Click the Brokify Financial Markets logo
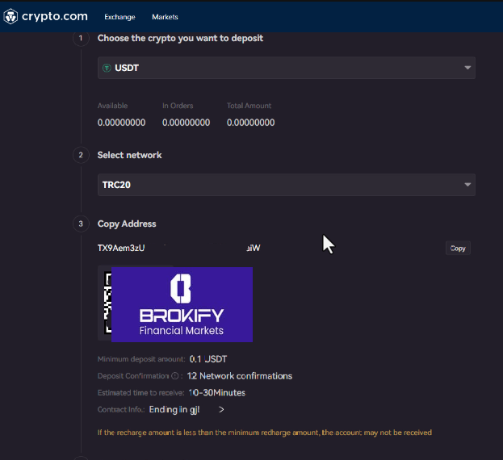The height and width of the screenshot is (460, 503). 182,304
